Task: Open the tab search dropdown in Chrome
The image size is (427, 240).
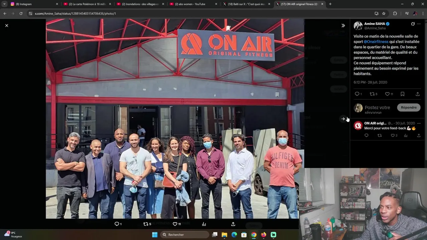Action: pyautogui.click(x=4, y=4)
